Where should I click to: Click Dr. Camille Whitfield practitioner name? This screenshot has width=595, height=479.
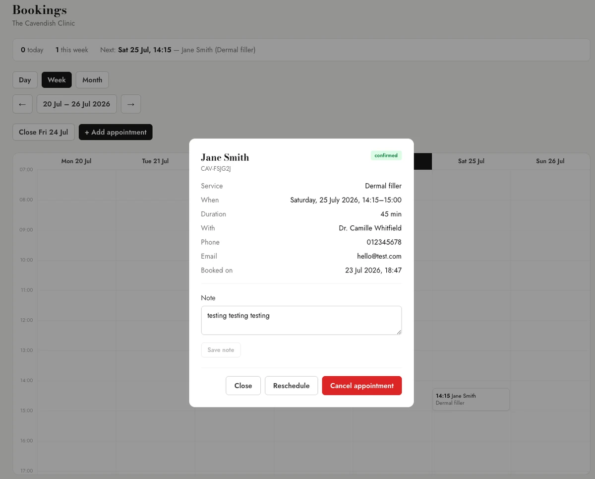click(370, 228)
